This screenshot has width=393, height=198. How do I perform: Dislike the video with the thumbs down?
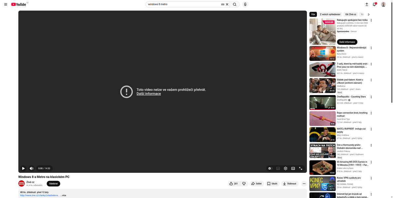[244, 184]
